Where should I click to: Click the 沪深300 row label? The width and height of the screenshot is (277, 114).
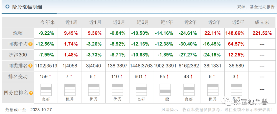point(18,55)
